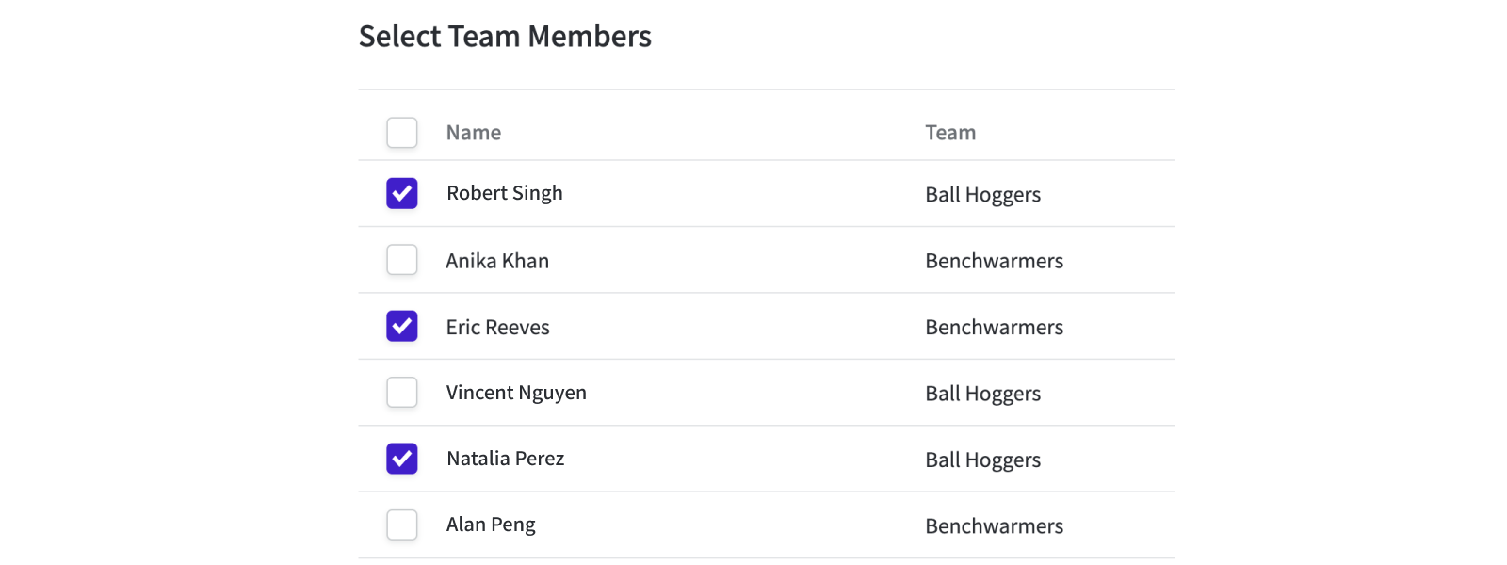Check the select-all checkbox in the header
The height and width of the screenshot is (565, 1507).
[402, 133]
